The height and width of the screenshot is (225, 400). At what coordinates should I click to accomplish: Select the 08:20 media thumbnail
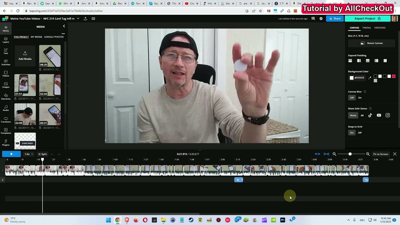[50, 56]
